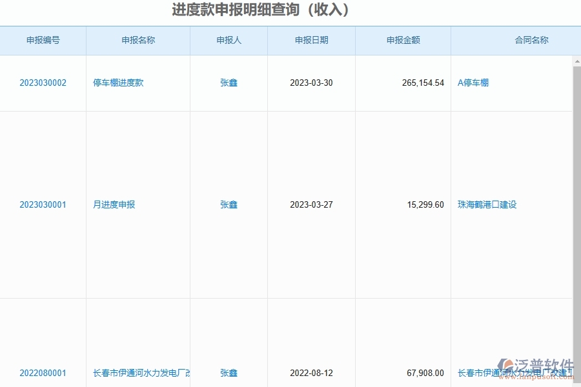Click the amount 265,154.54 cell
The image size is (581, 387).
(x=423, y=83)
